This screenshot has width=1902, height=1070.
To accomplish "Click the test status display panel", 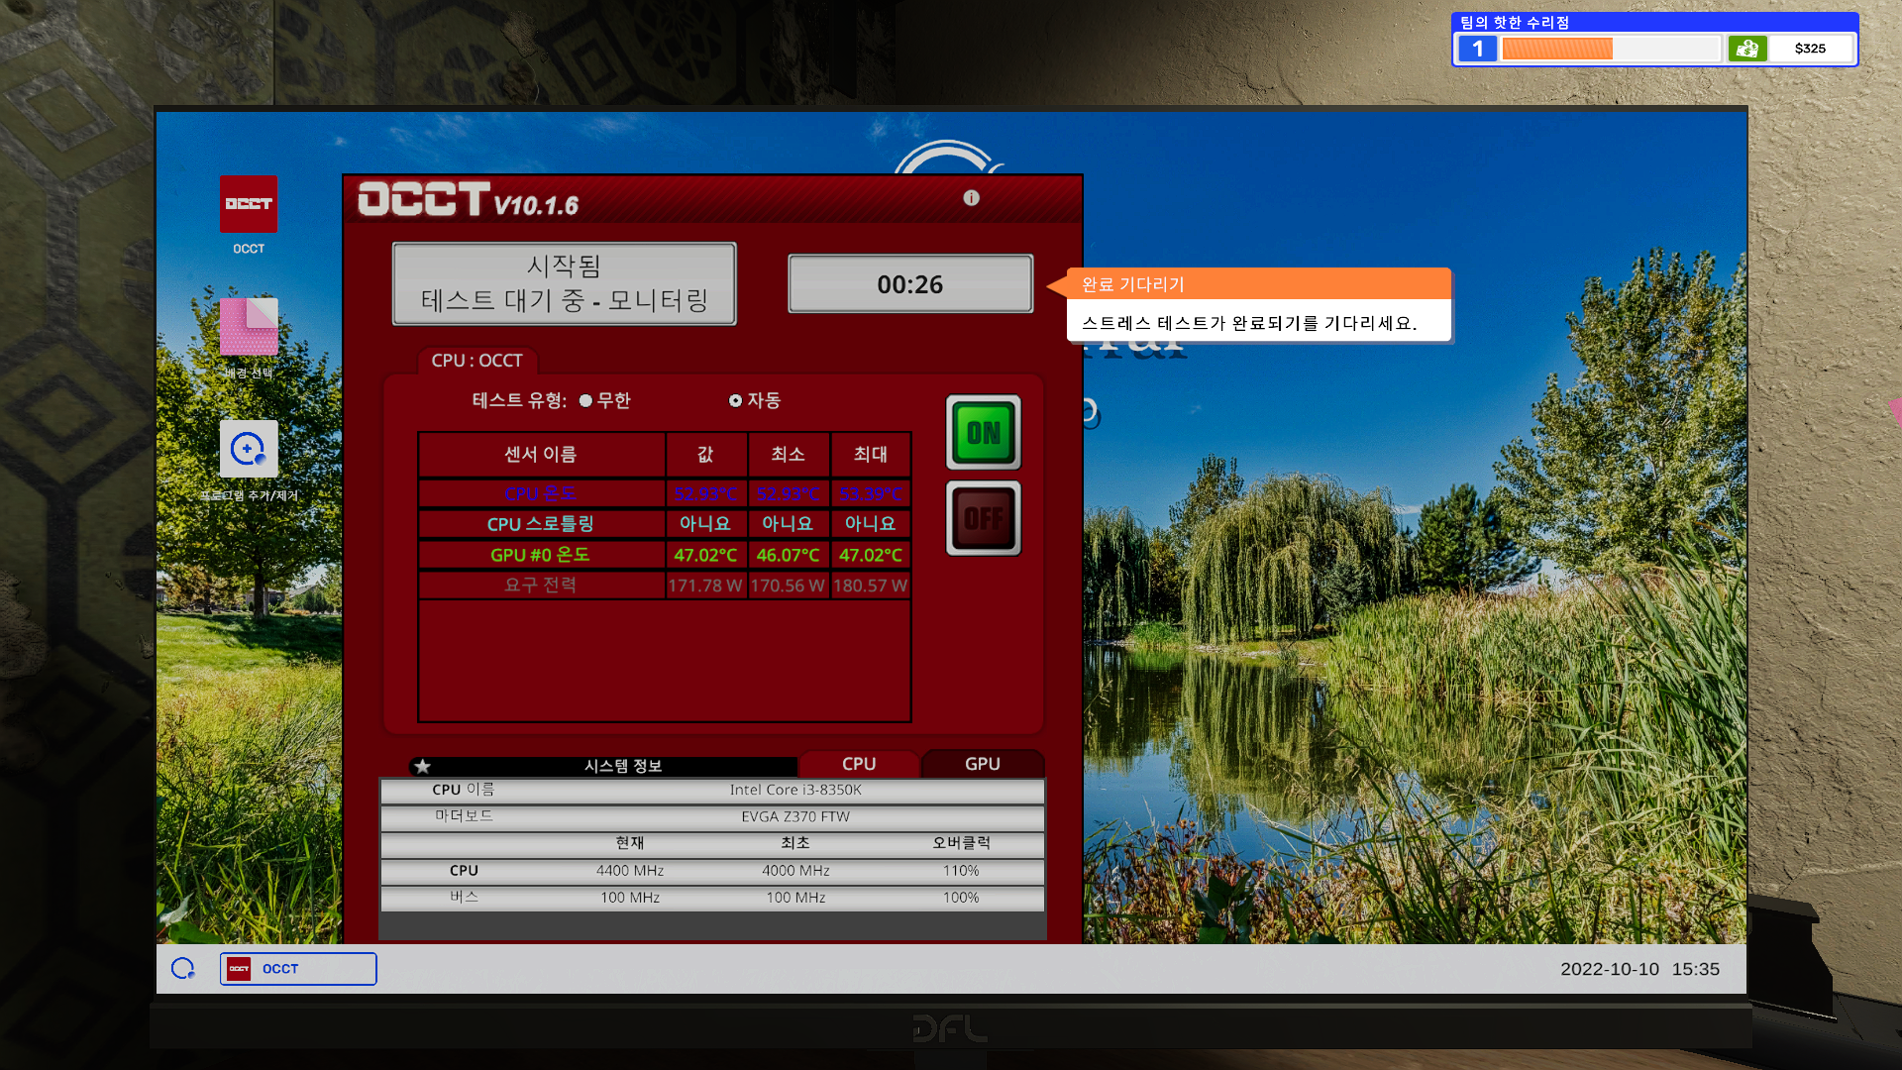I will pos(564,283).
